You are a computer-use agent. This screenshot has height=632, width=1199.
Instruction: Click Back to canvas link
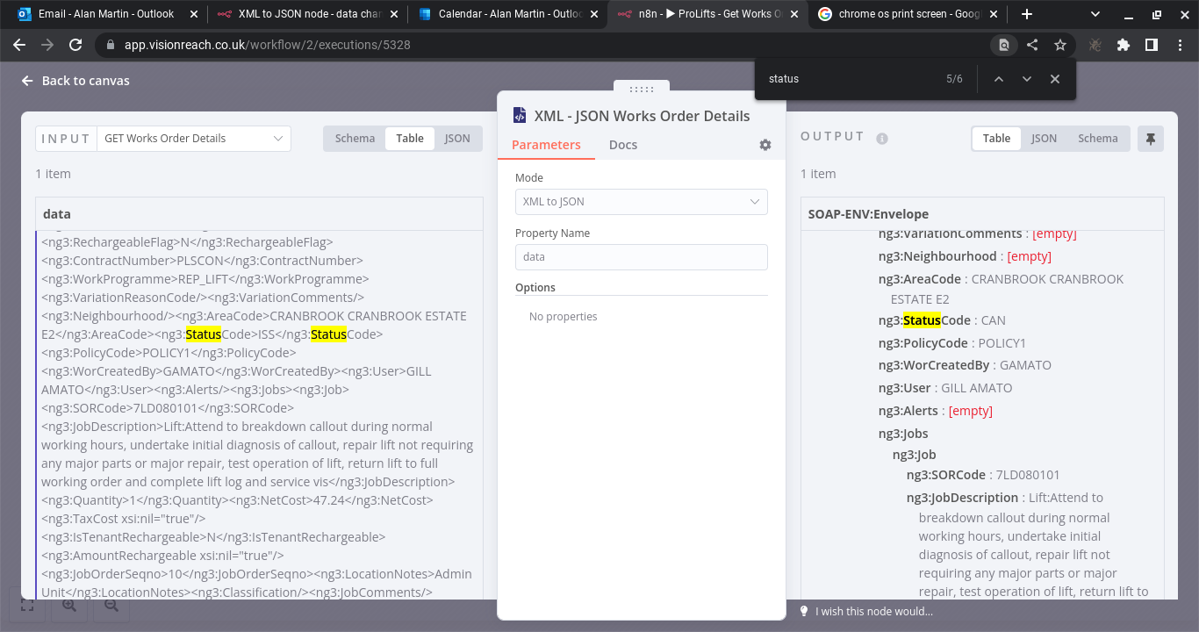tap(75, 81)
